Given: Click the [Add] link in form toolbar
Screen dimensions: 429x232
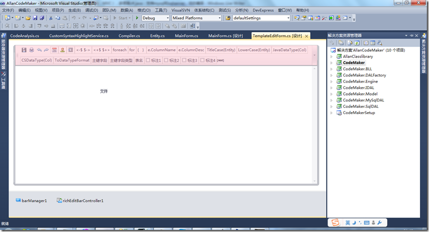Looking at the screenshot, I should tap(220, 60).
